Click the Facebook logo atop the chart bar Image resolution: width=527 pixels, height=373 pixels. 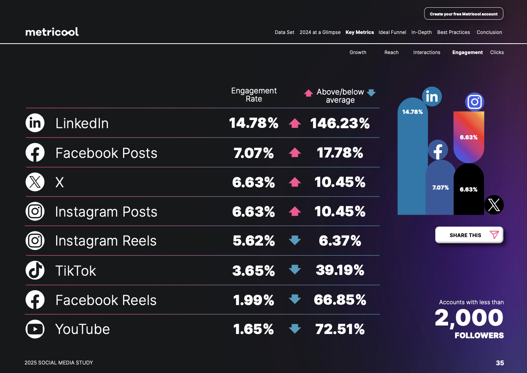[438, 150]
